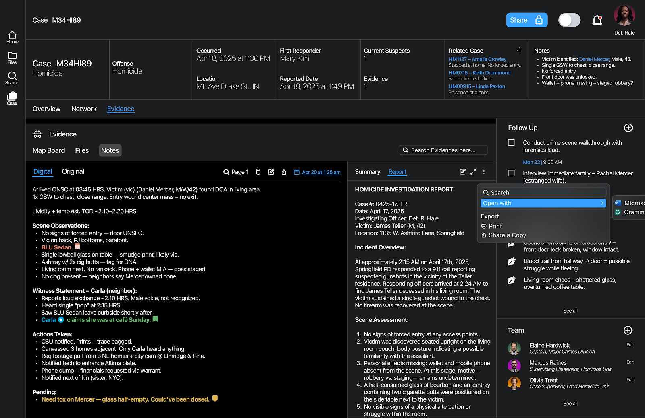
Task: Open related case HM00915 – Linda Paxton
Action: pyautogui.click(x=476, y=86)
